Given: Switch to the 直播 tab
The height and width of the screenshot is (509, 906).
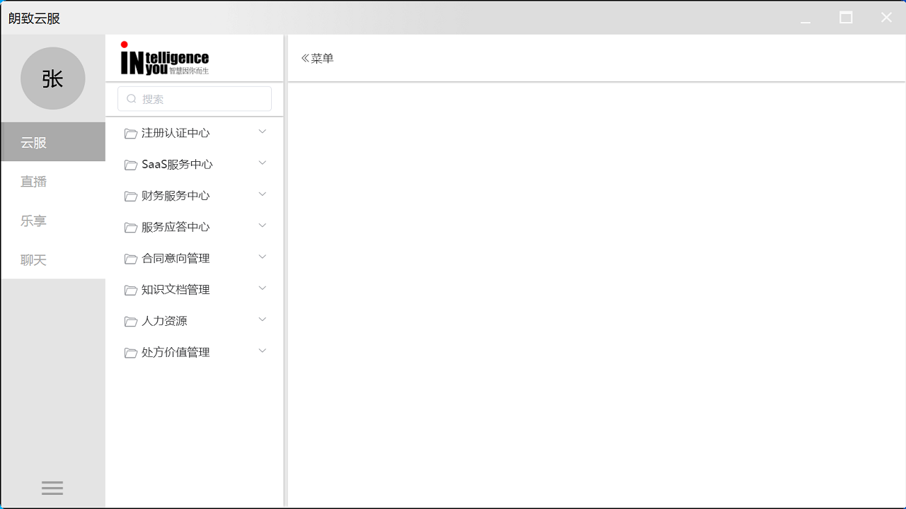Looking at the screenshot, I should [x=33, y=181].
